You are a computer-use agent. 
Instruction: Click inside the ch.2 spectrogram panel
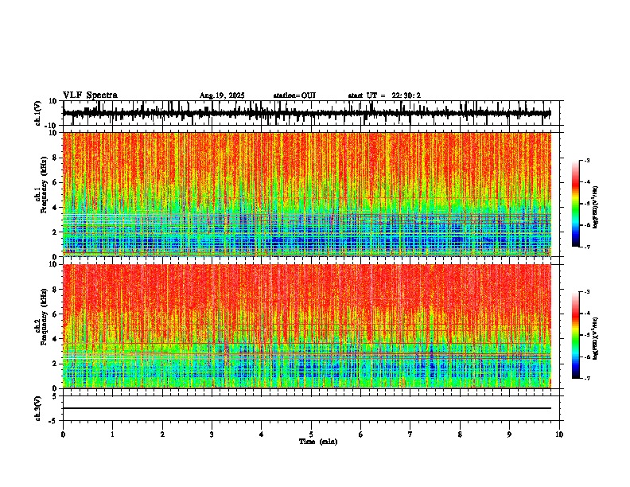pyautogui.click(x=307, y=326)
